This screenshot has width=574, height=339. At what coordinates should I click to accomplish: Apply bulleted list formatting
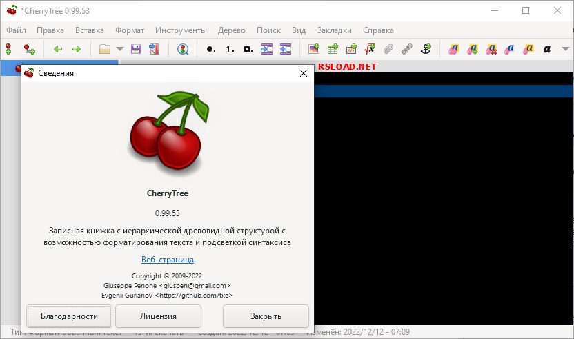[x=211, y=49]
